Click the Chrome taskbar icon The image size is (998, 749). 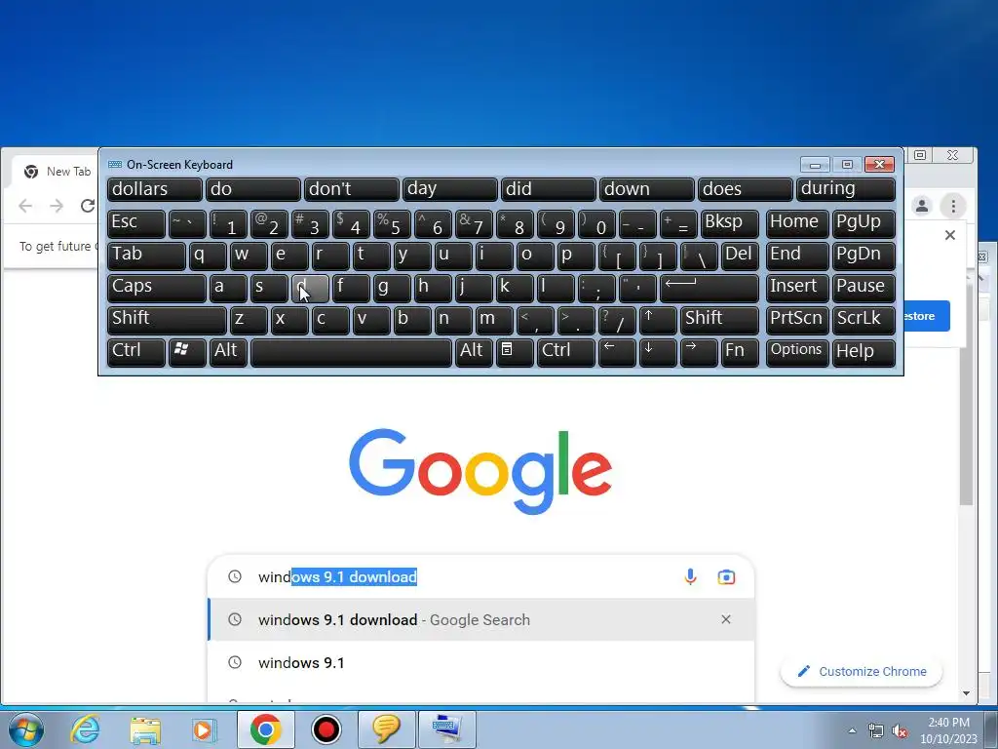(x=265, y=729)
